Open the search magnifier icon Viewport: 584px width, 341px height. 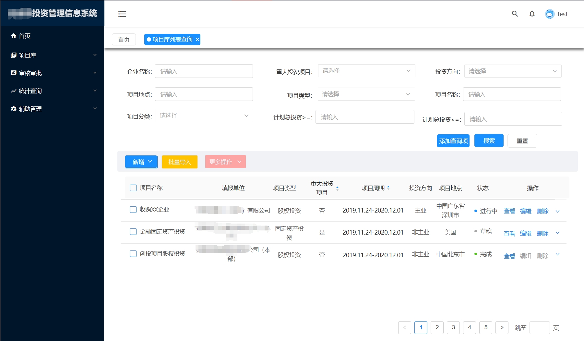[x=515, y=14]
